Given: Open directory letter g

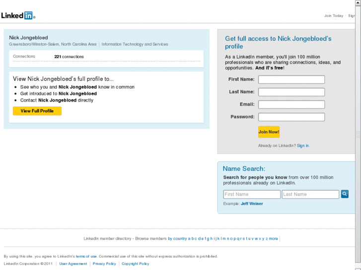Looking at the screenshot, I should click(x=208, y=239).
